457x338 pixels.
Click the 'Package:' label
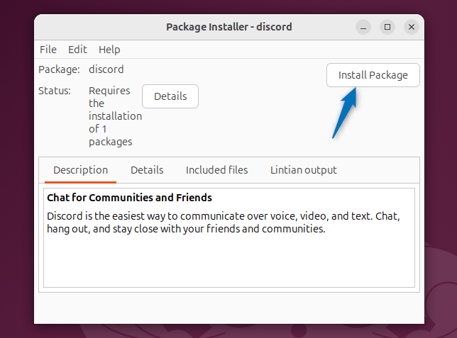click(59, 69)
